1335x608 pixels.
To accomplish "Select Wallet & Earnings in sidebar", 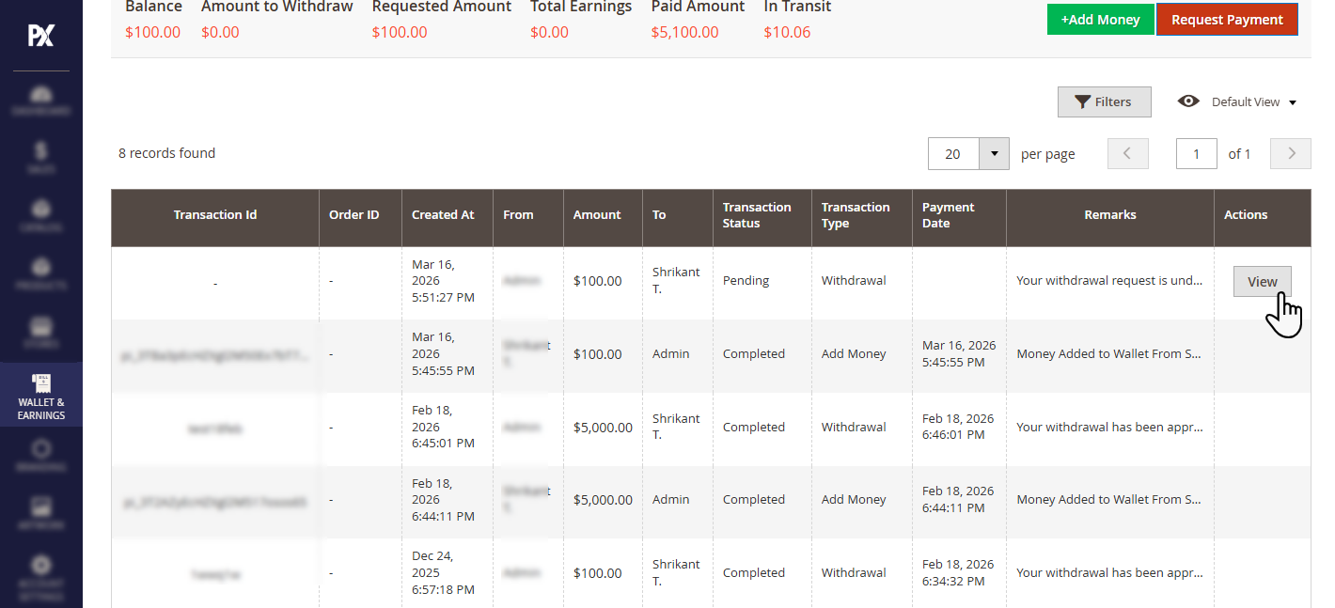I will (x=41, y=396).
